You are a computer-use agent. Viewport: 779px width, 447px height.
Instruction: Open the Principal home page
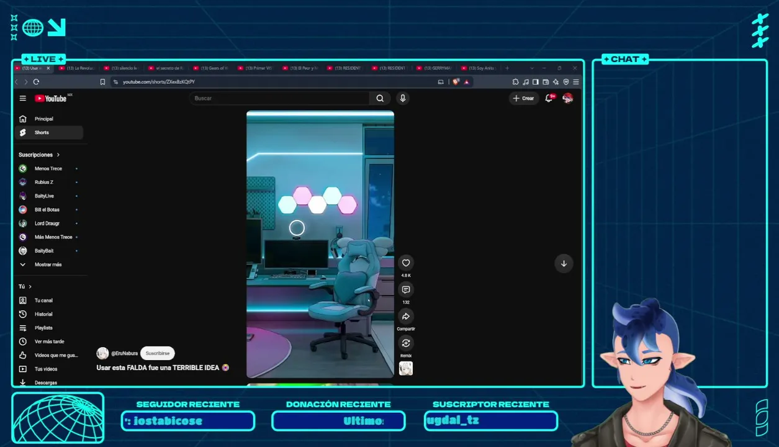coord(48,119)
